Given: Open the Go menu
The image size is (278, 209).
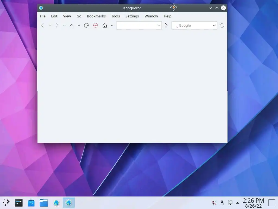Looking at the screenshot, I should (x=79, y=16).
